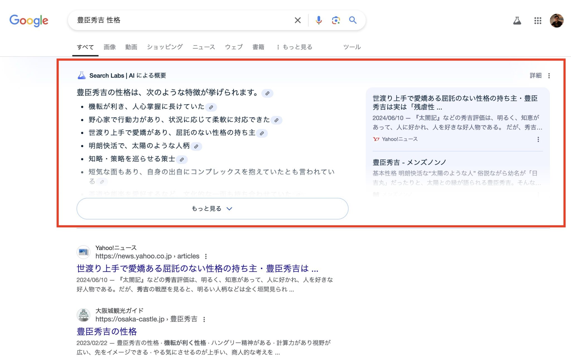Open the three-dot menu on the AI overview
Viewport: 571px width, 364px height.
[549, 75]
